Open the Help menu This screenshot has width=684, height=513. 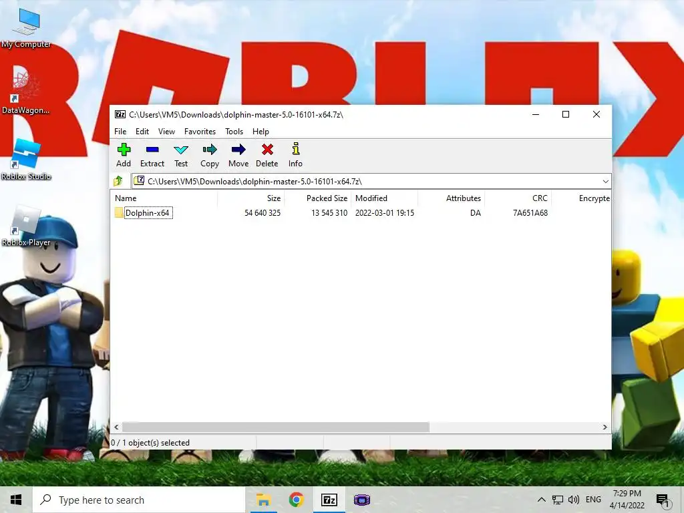pyautogui.click(x=261, y=132)
